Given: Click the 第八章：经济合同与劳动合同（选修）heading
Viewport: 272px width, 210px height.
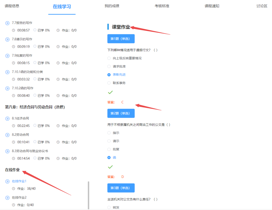Looking at the screenshot, I should point(35,107).
